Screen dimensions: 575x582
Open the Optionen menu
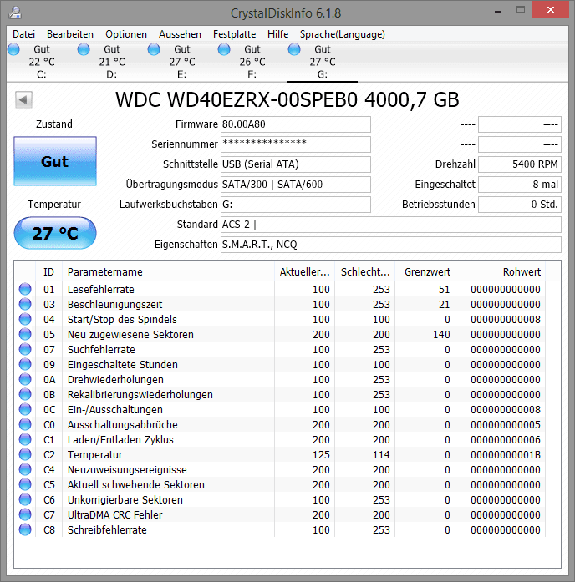(x=126, y=34)
